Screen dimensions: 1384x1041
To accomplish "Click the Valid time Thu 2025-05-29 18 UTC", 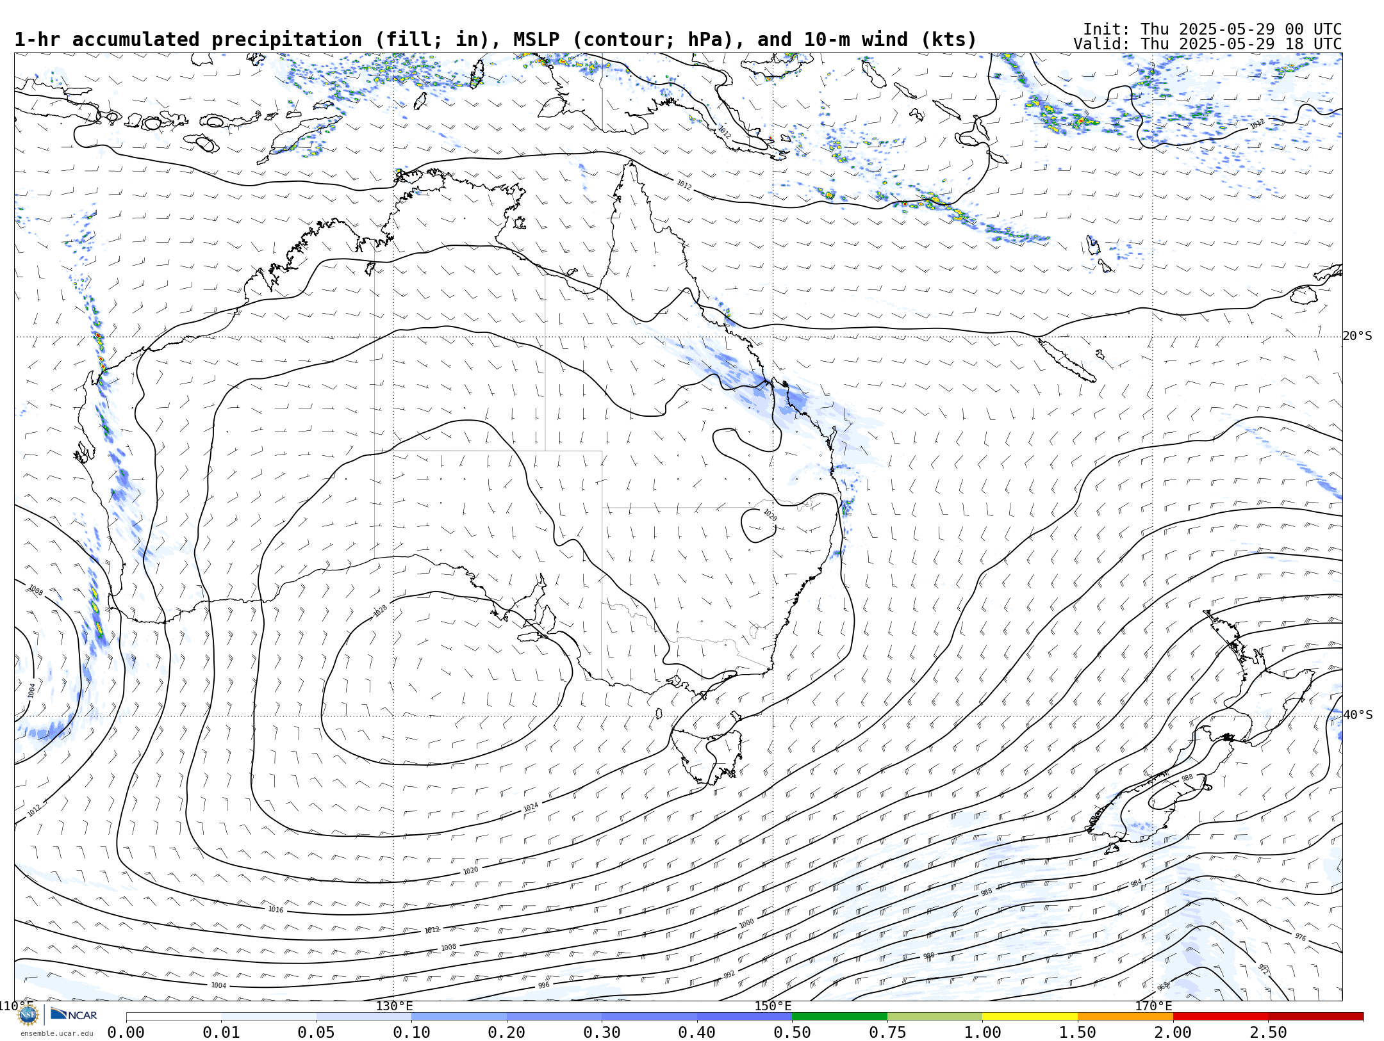I will click(x=1208, y=44).
